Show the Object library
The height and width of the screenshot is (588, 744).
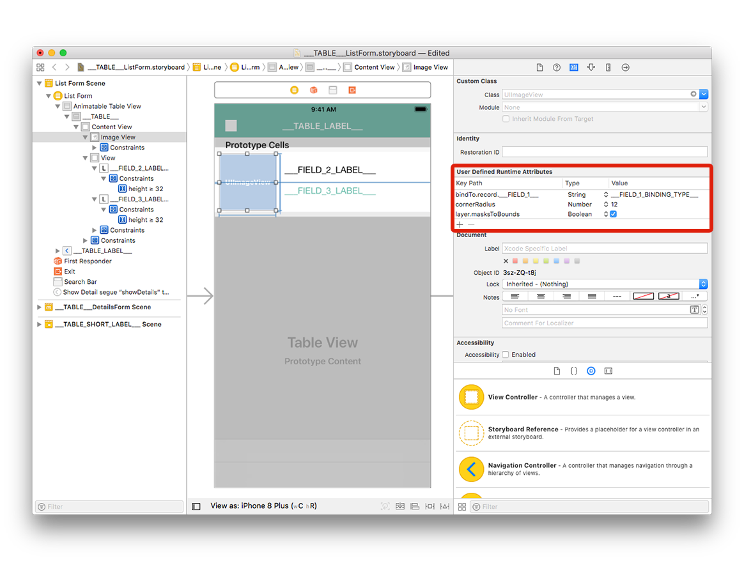click(x=591, y=371)
